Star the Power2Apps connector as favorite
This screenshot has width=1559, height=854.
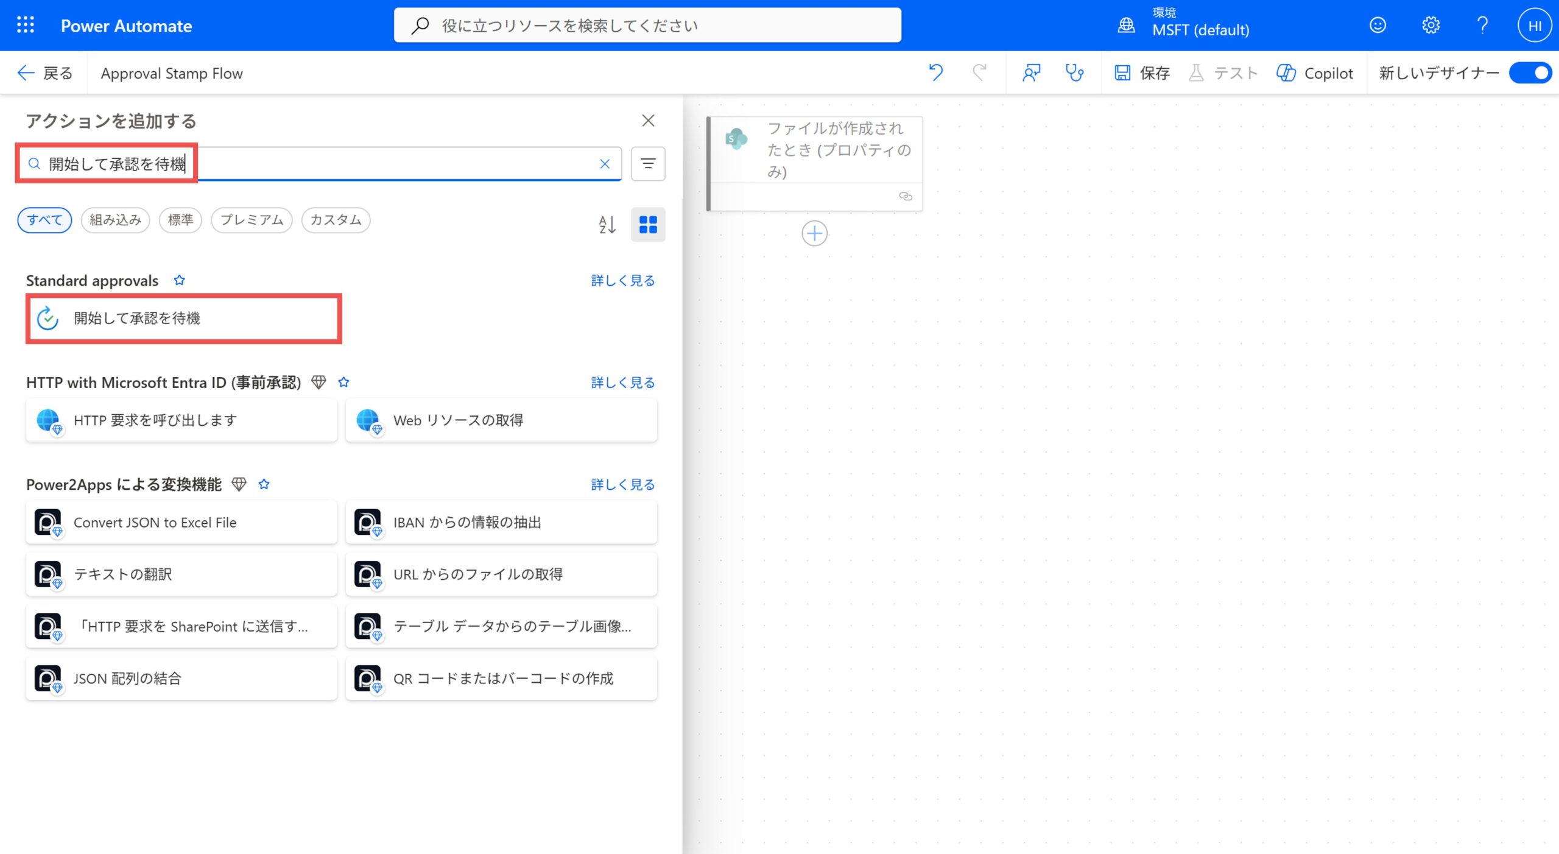click(x=264, y=484)
